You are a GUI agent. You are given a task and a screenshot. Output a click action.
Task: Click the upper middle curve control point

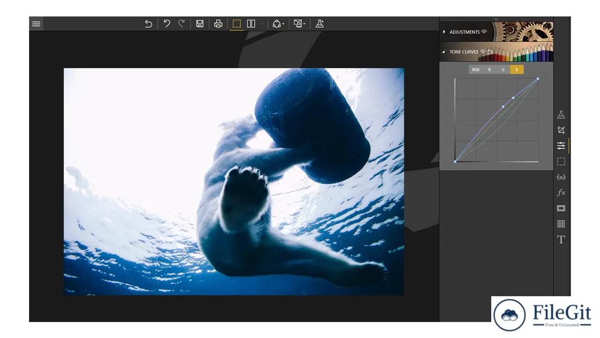click(513, 98)
